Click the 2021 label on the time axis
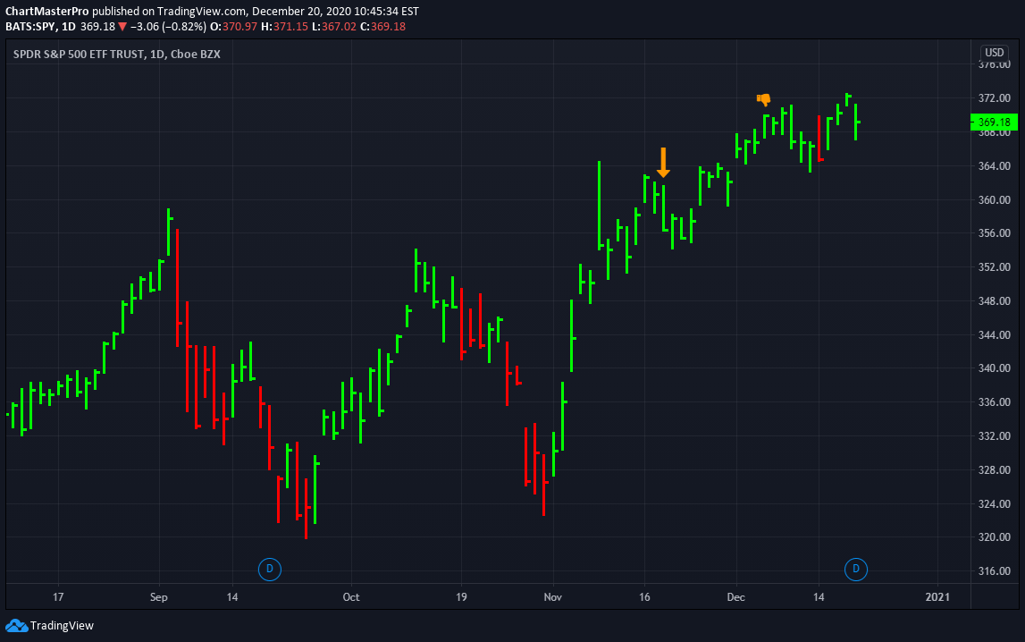The width and height of the screenshot is (1025, 642). click(x=938, y=597)
